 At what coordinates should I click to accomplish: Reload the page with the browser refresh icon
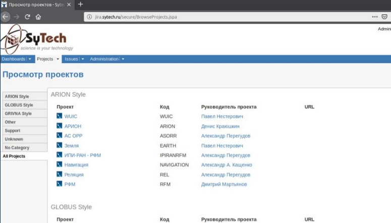[27, 17]
